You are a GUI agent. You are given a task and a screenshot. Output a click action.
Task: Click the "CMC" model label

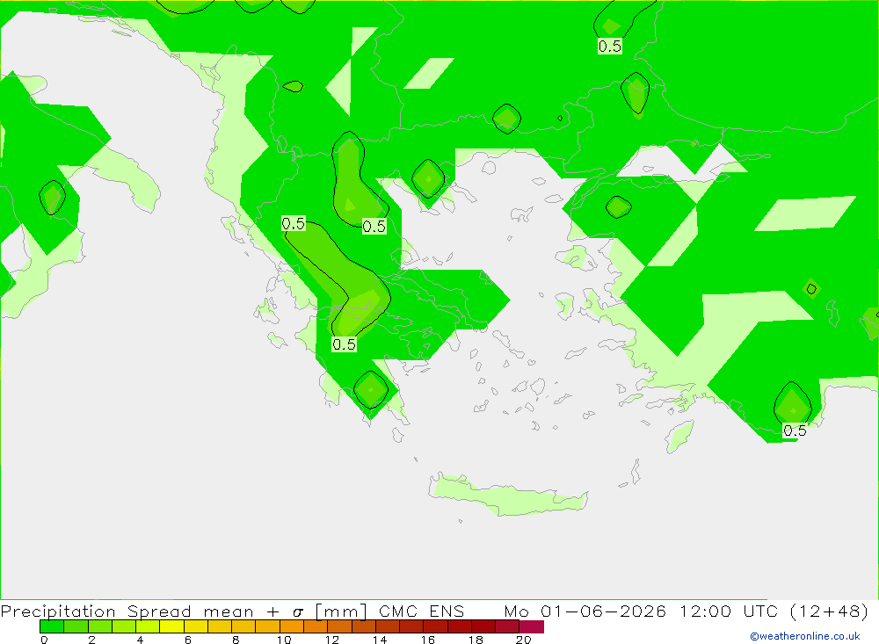point(398,611)
